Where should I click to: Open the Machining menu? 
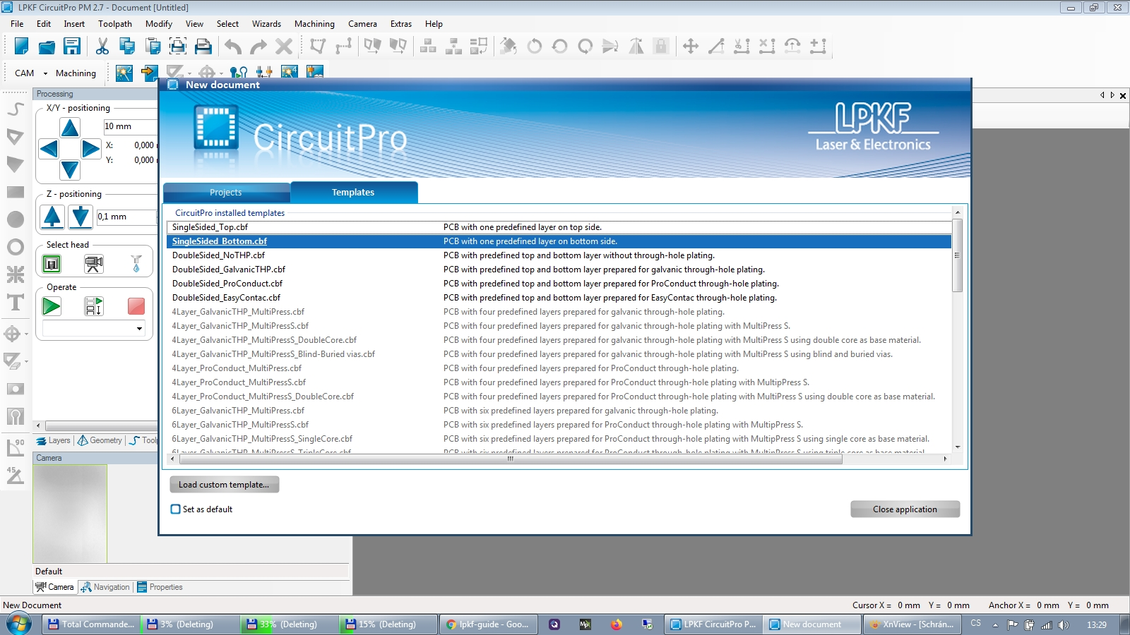[314, 24]
